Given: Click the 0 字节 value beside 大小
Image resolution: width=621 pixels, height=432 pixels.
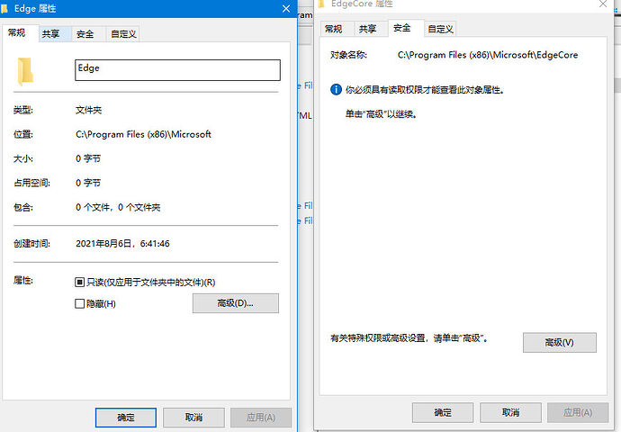Looking at the screenshot, I should point(88,158).
